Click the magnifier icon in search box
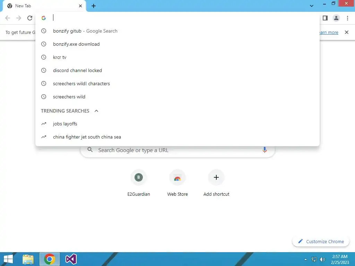This screenshot has width=355, height=266. 90,150
